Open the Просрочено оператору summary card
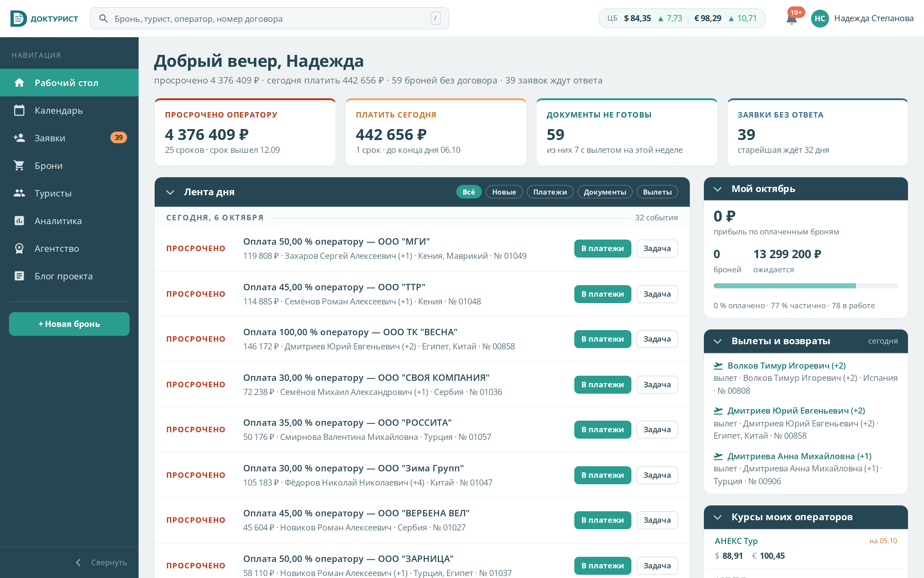Image resolution: width=924 pixels, height=578 pixels. pos(245,132)
